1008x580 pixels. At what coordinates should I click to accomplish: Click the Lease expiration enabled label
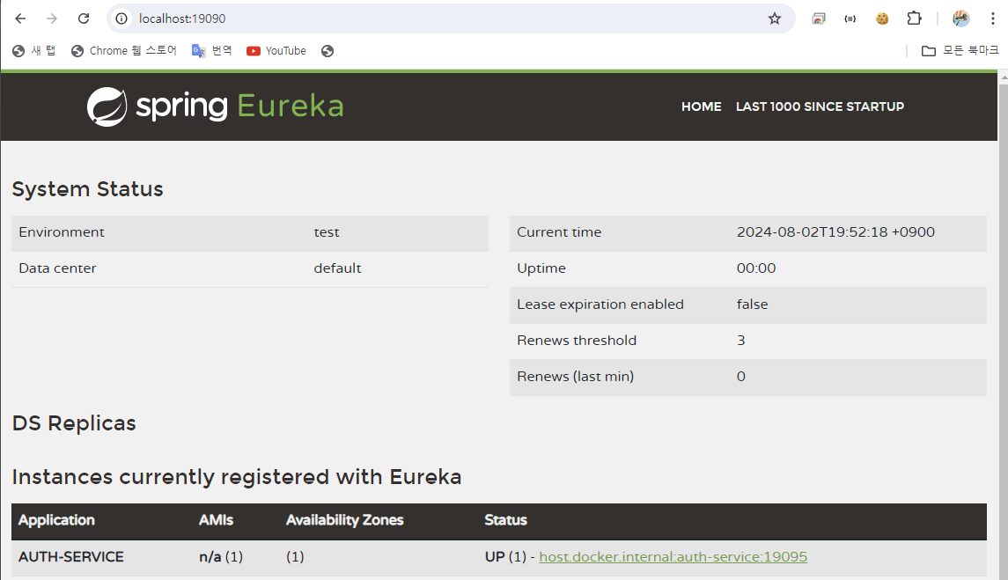tap(600, 305)
